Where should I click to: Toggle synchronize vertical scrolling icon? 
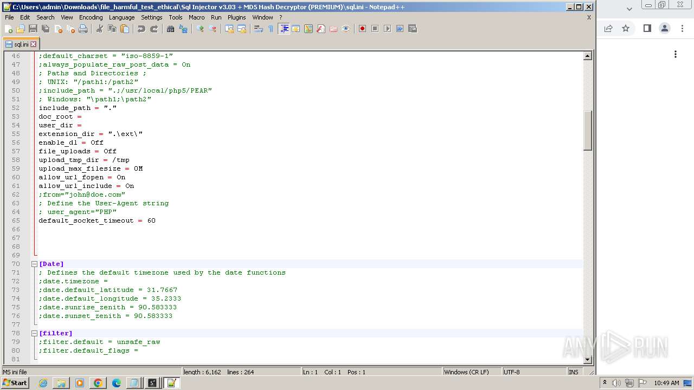[229, 29]
